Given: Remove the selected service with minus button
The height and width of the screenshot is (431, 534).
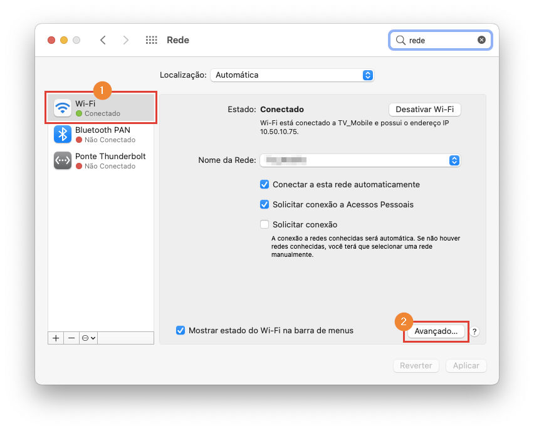Looking at the screenshot, I should (x=71, y=338).
